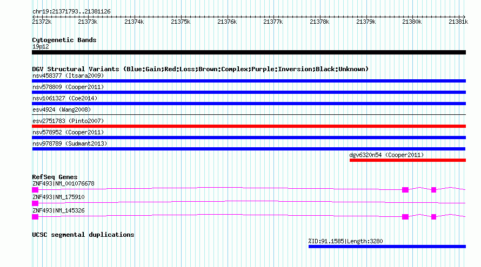Screen dimensions: 481x267
Task: Click the 21375k ruler tick label
Action: (181, 22)
